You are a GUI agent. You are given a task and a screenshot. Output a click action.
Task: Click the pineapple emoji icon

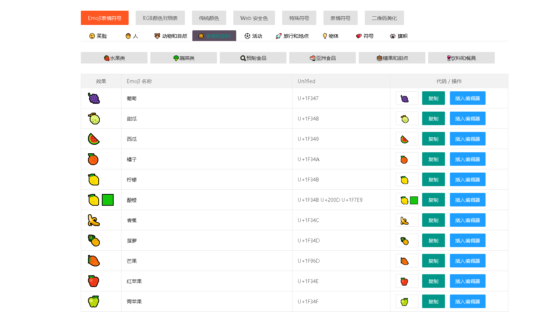click(94, 241)
